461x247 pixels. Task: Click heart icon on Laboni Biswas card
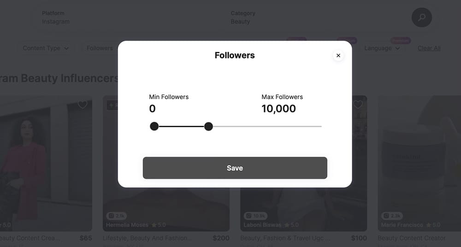(x=358, y=105)
